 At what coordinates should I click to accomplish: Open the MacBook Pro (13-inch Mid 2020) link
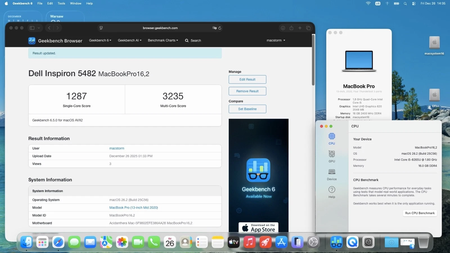[134, 208]
